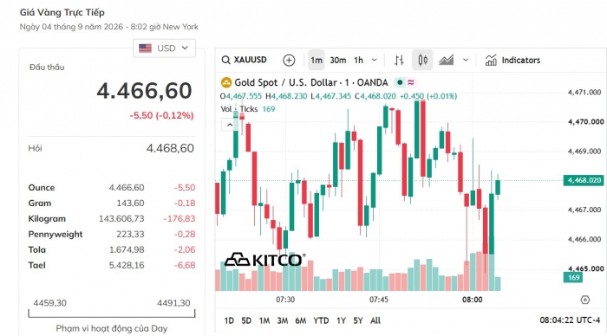Select the area chart style icon
The width and height of the screenshot is (607, 336).
click(446, 61)
